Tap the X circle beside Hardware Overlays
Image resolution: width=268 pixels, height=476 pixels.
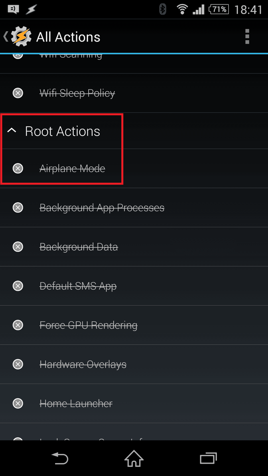click(x=18, y=364)
